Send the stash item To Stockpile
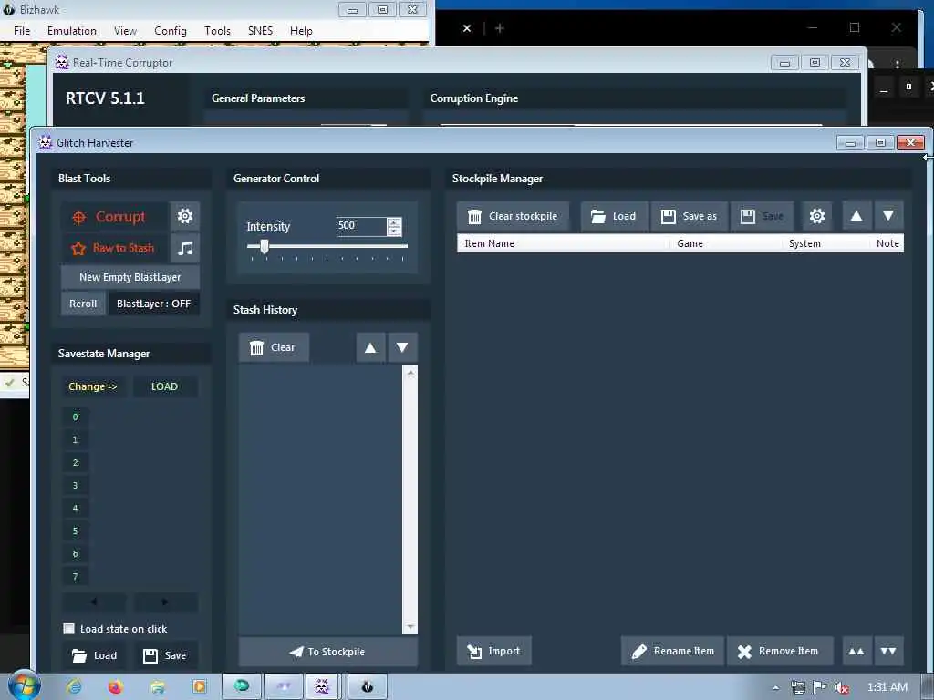The width and height of the screenshot is (934, 700). click(x=328, y=652)
